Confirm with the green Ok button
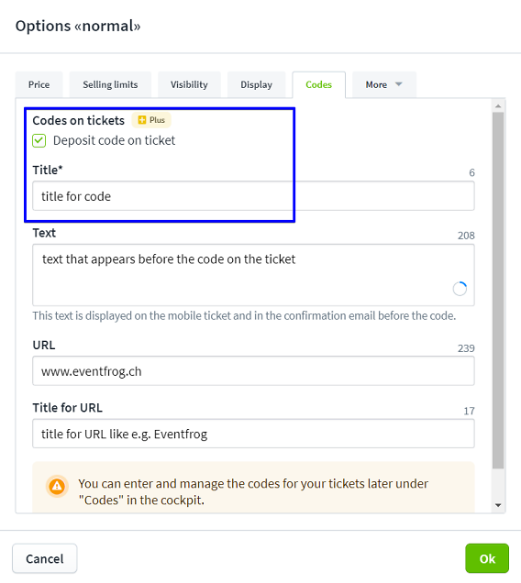 tap(487, 558)
